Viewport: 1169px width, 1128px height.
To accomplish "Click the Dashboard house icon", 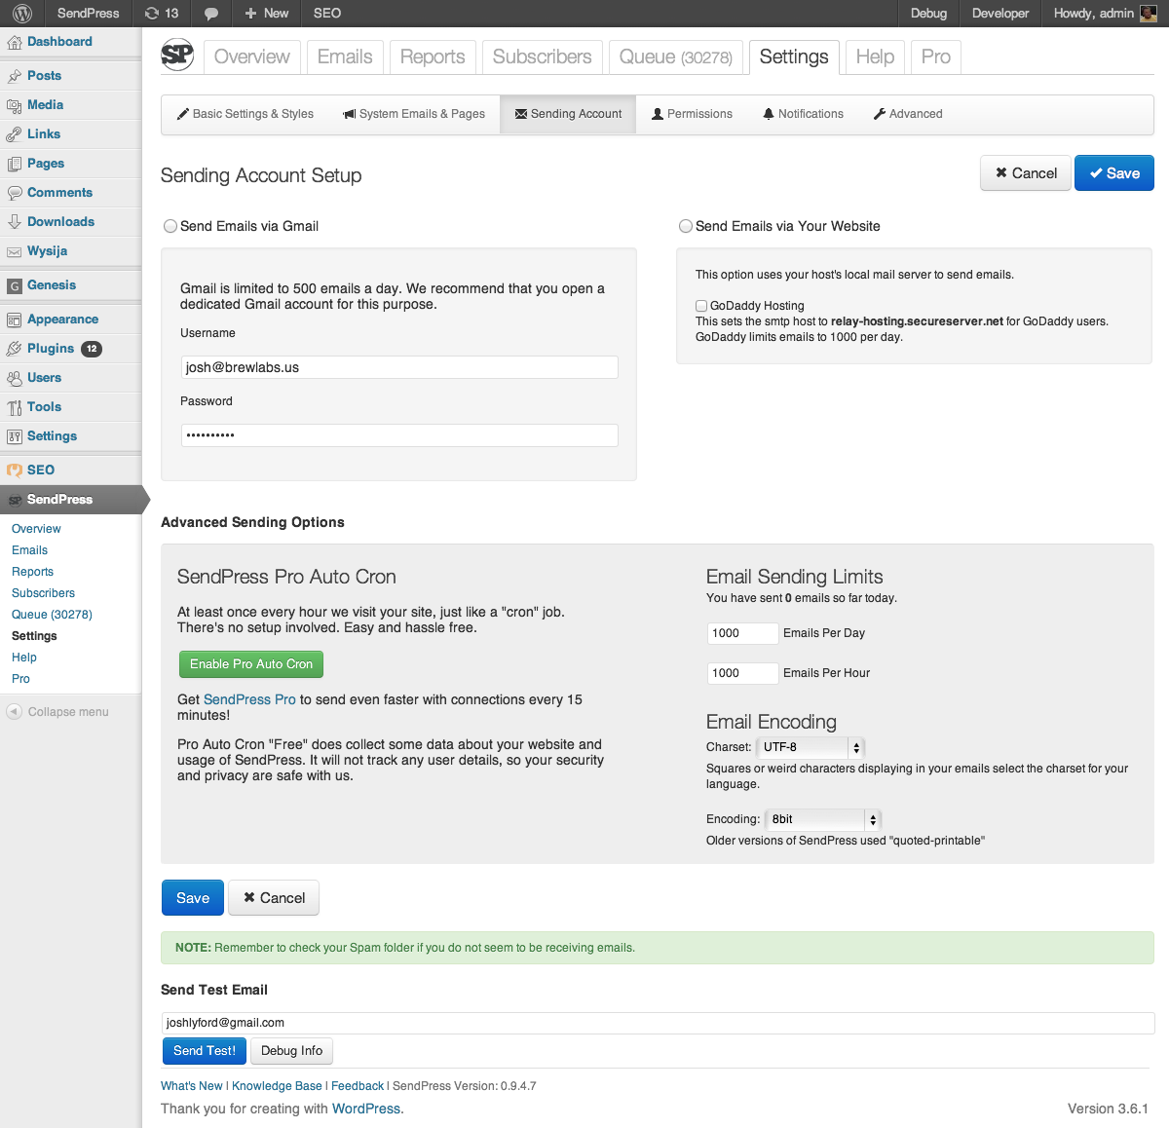I will (15, 42).
